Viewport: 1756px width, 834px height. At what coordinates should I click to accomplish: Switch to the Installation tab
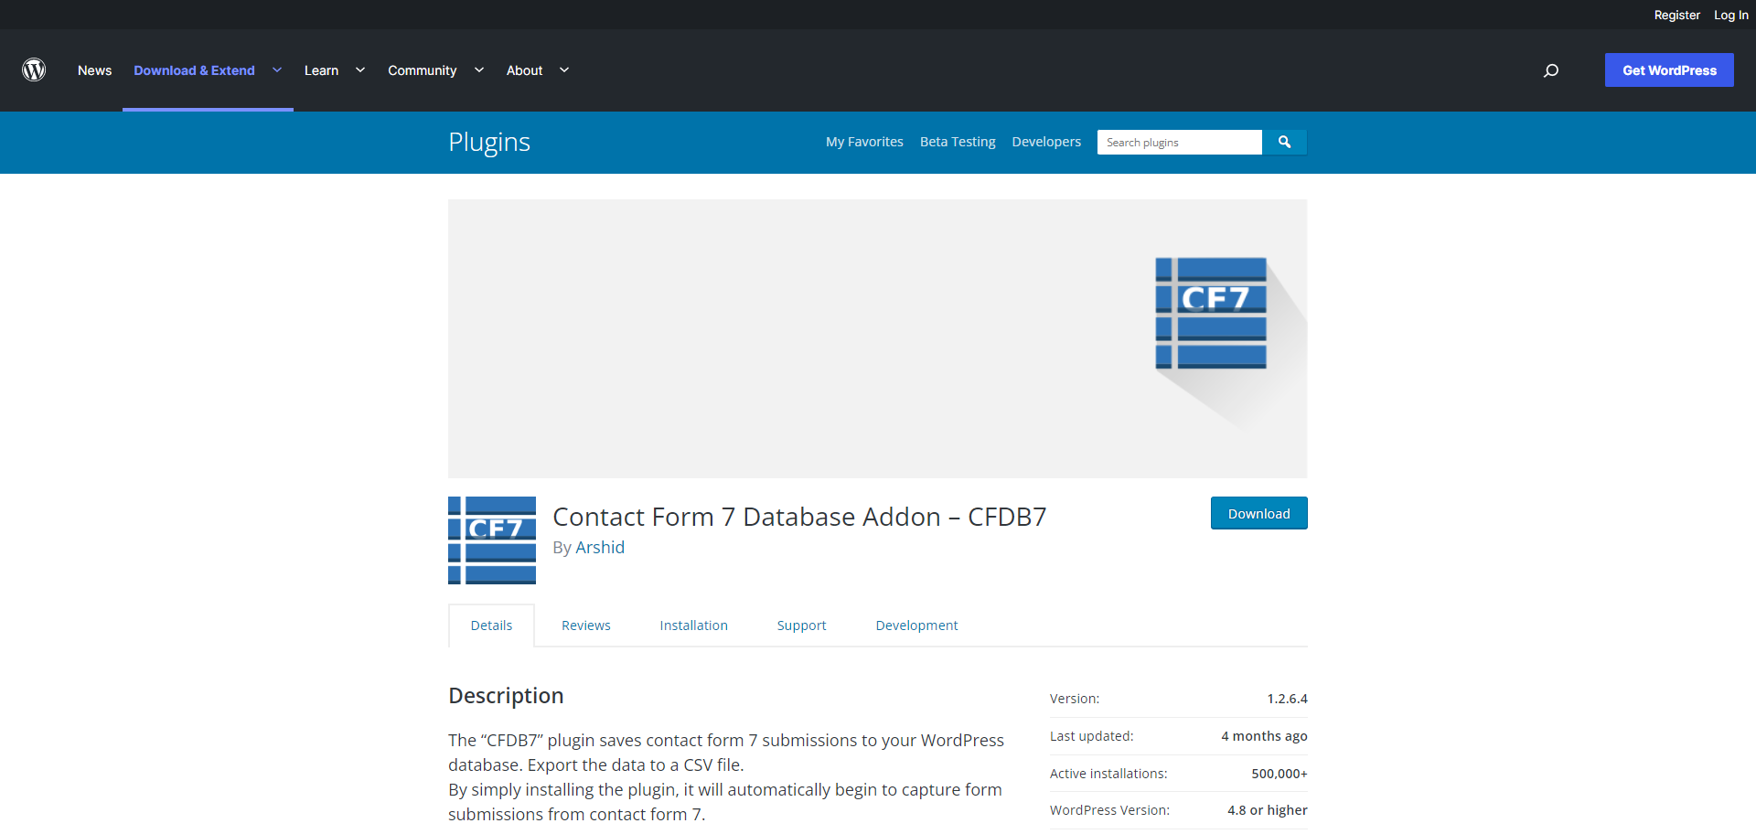click(x=693, y=625)
